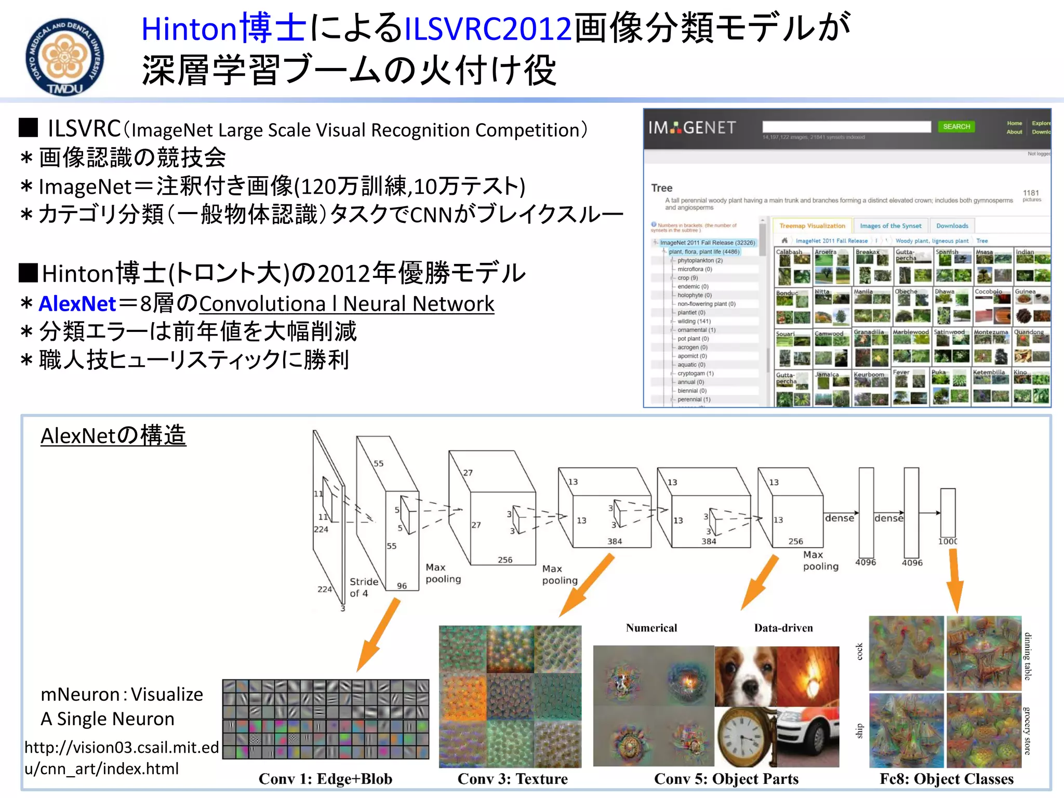
Task: Select 'non-flowering plant (0)' tree item
Action: (707, 304)
